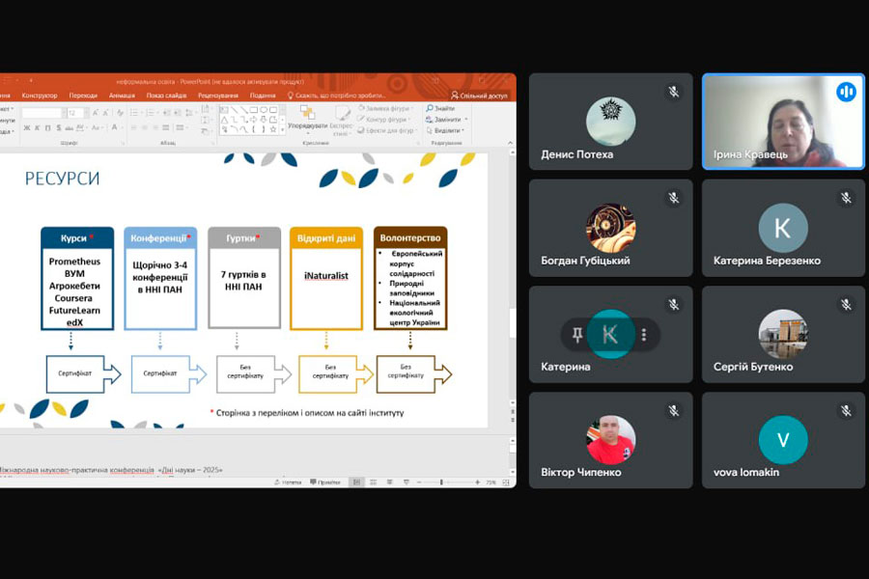Select the rectangle shape in shapes gallery
869x579 pixels.
[254, 110]
